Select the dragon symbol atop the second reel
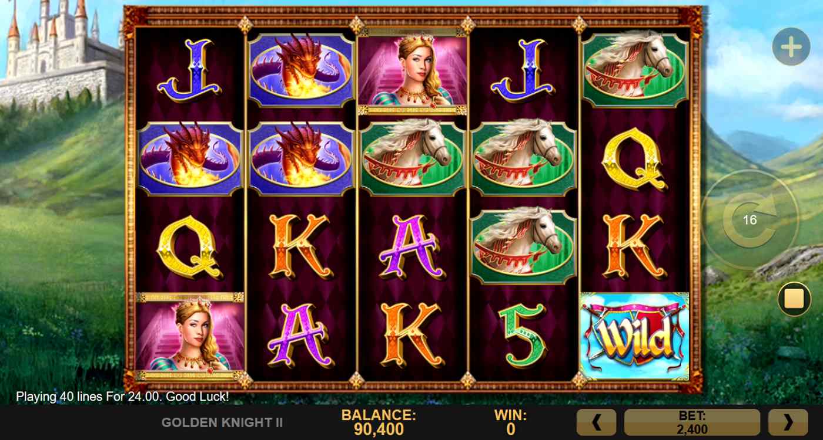 click(x=300, y=70)
